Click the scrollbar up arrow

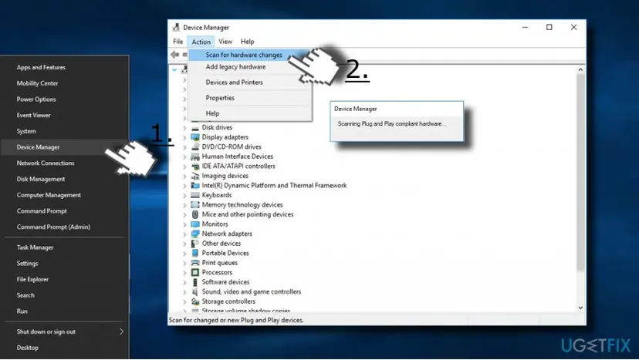pos(580,69)
